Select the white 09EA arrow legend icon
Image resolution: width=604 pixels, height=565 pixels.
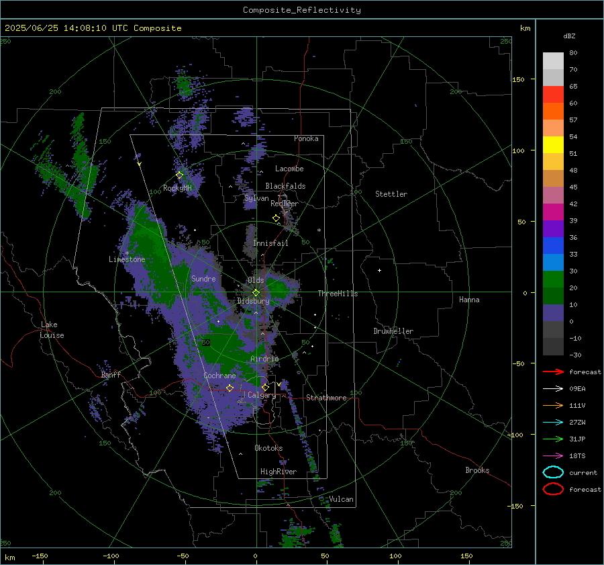(x=553, y=388)
